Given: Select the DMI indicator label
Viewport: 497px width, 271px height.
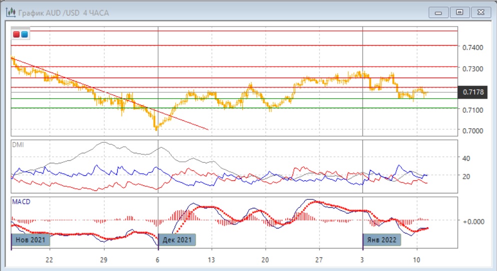Looking at the screenshot, I should click(x=18, y=145).
